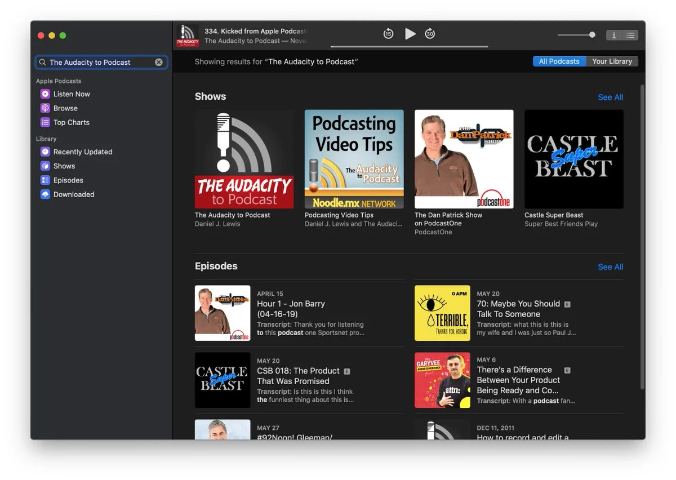Click The Dan Patrick Show on PodcastOne title
This screenshot has height=480, width=676.
(448, 219)
